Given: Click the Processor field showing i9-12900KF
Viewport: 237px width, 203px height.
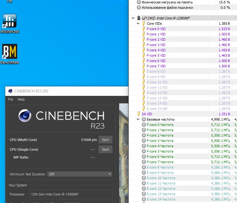Looking at the screenshot, I should click(71, 194).
